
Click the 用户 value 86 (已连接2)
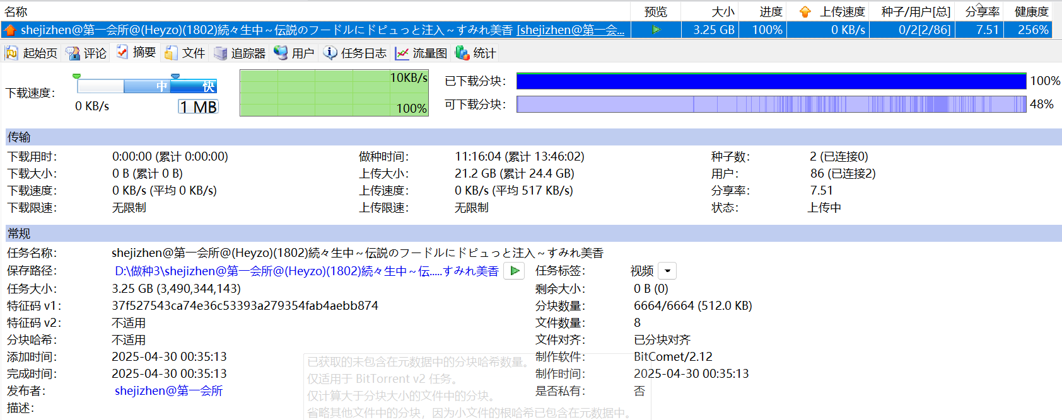pyautogui.click(x=843, y=173)
